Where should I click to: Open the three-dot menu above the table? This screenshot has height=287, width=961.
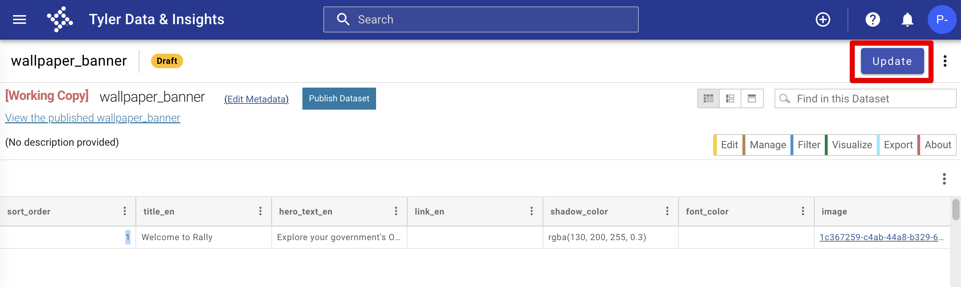point(944,179)
